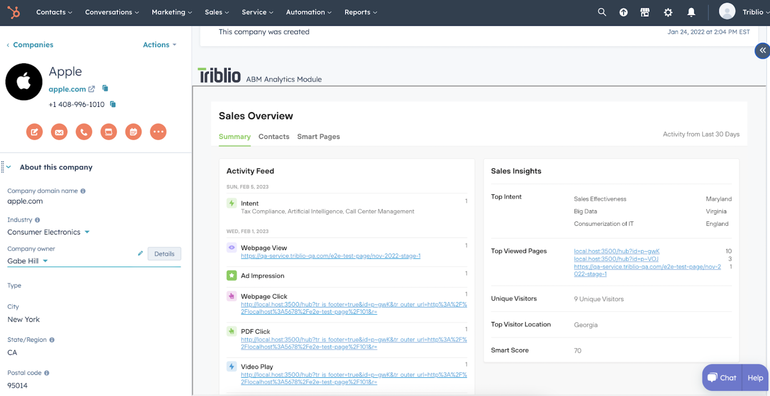Screen dimensions: 770x396
Task: Create a note for Apple
Action: (x=35, y=132)
